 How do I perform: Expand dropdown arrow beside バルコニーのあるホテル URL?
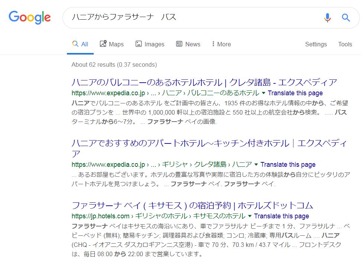pos(264,93)
